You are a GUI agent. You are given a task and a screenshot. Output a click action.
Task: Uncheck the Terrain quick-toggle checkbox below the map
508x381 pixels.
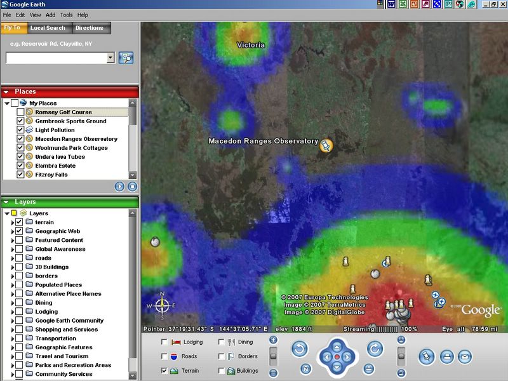(x=164, y=371)
